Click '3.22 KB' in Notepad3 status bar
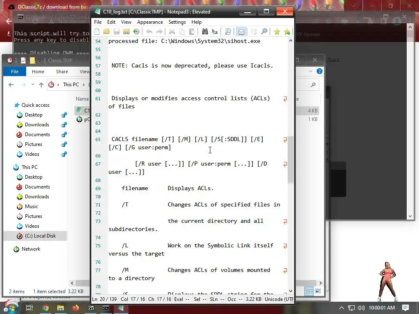The height and width of the screenshot is (314, 419). click(254, 299)
